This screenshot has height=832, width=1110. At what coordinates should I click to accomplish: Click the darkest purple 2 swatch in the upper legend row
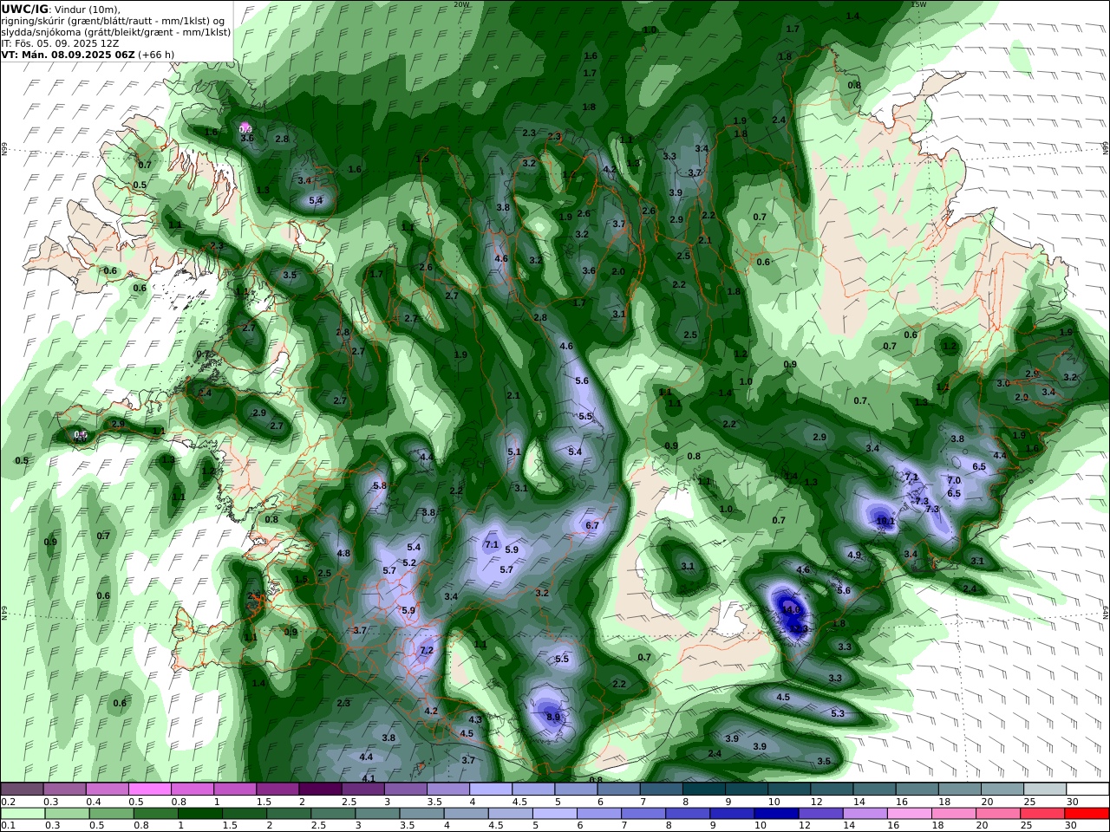point(320,789)
